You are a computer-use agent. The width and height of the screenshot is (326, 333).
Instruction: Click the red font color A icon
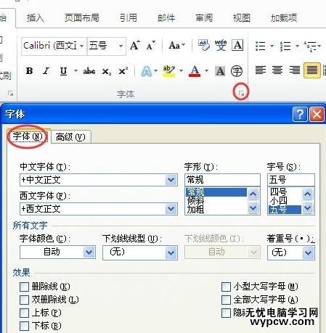195,71
